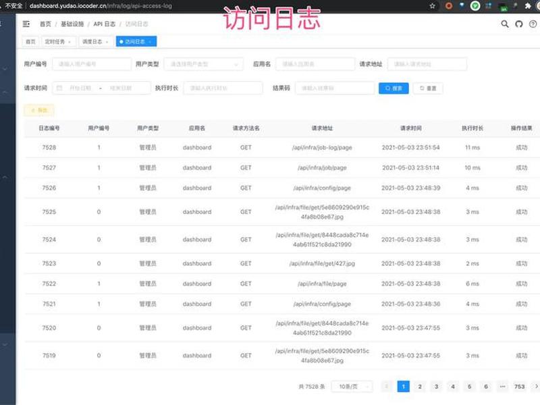The height and width of the screenshot is (405, 540).
Task: Click the end date field
Action: [x=121, y=88]
